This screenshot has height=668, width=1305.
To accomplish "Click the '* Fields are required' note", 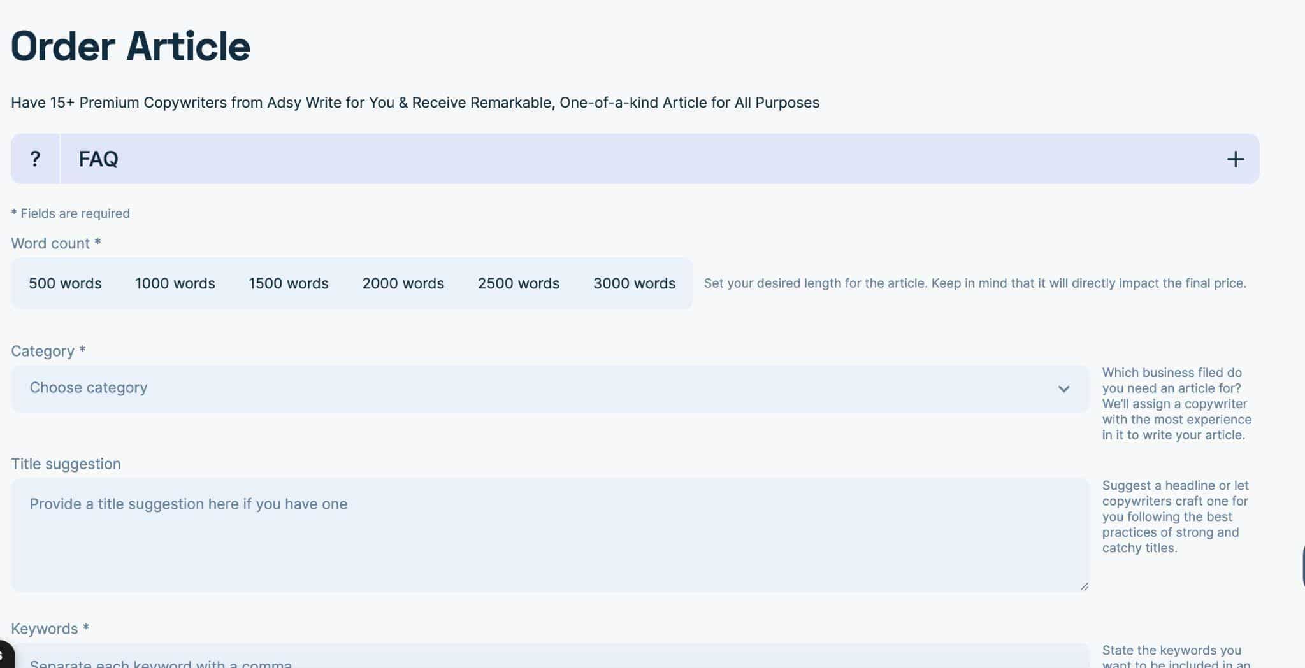I will click(x=70, y=213).
